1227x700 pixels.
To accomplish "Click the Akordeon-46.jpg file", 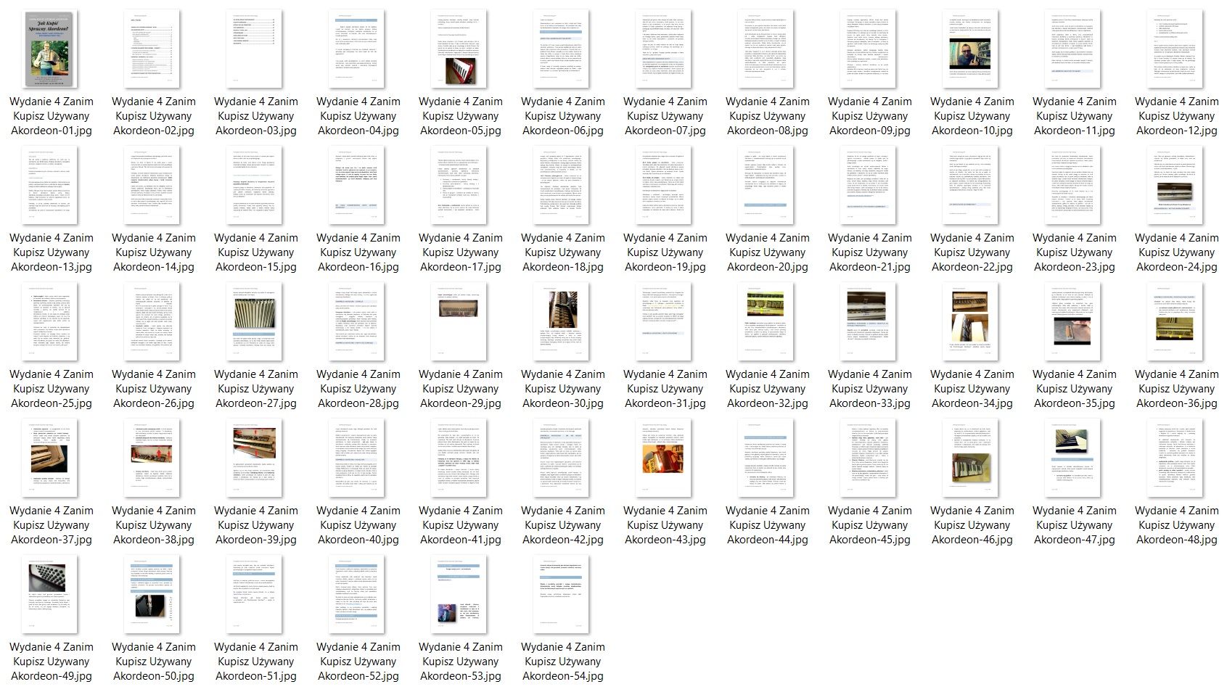I will (x=972, y=458).
